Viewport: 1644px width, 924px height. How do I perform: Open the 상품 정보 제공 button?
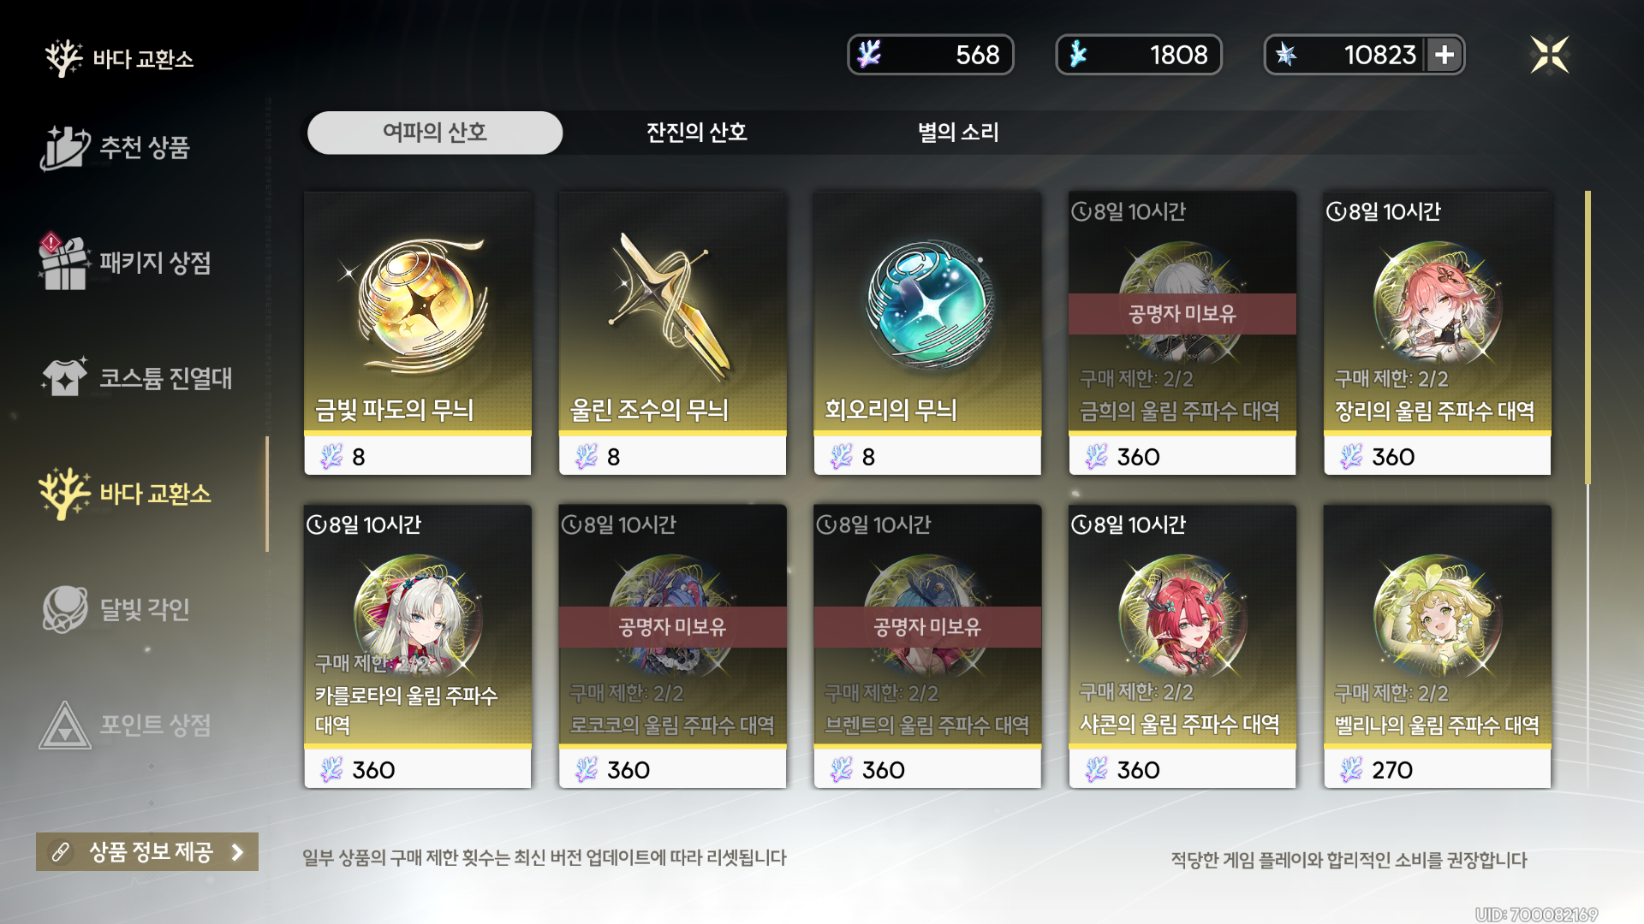(x=147, y=851)
